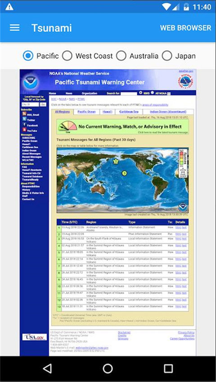Open the areas of responsibility link
The image size is (216, 382).
tap(155, 105)
